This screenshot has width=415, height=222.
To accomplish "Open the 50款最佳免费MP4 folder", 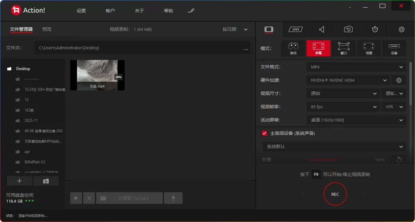I will coord(43,142).
